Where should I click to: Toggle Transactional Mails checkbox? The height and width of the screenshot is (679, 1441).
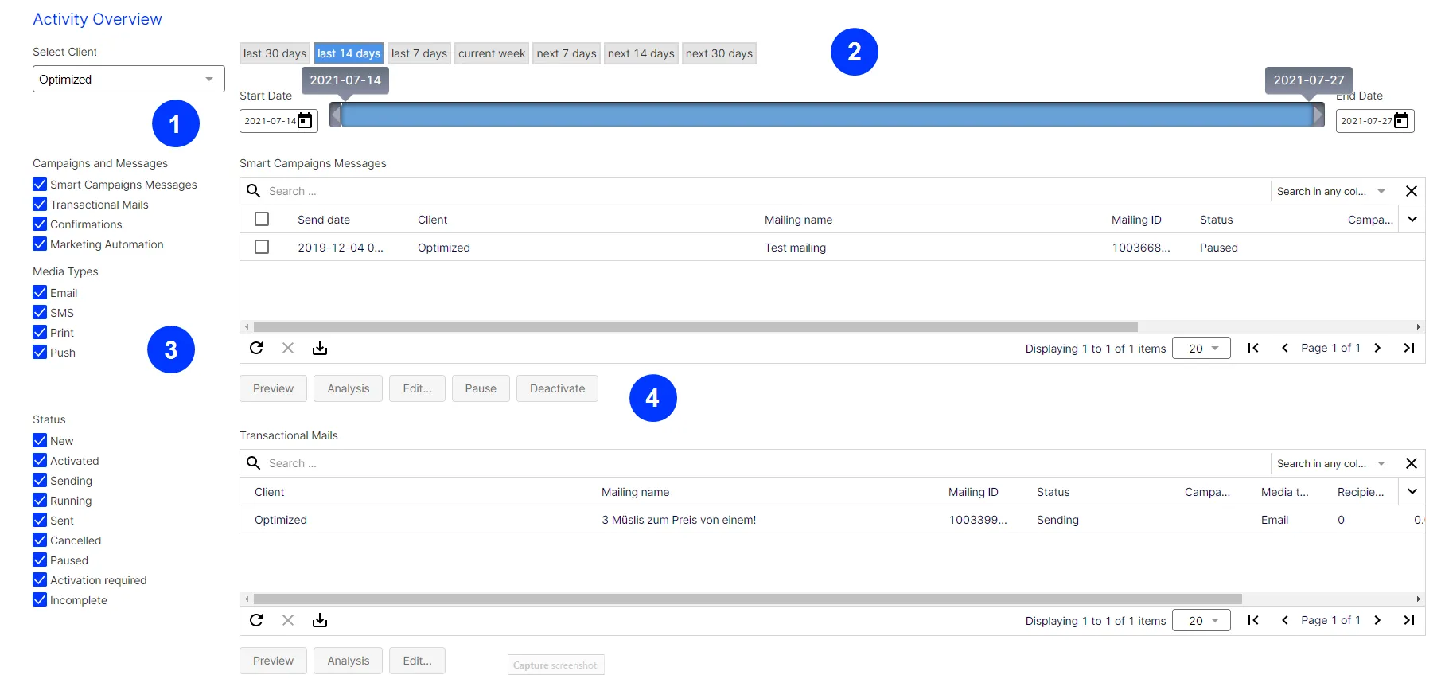tap(40, 204)
